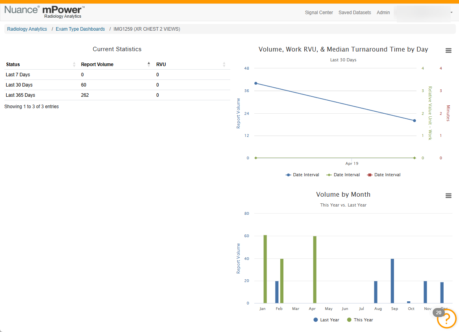
Task: Click the Nuance mPower Radiology Analytics logo
Action: pos(44,12)
